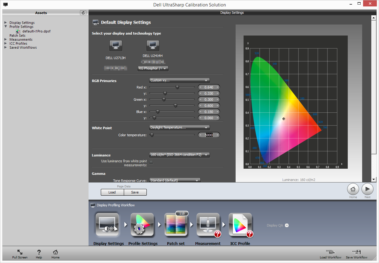Viewport: 379px width, 263px height.
Task: Click the Color temperature 5000 input field
Action: pos(209,135)
